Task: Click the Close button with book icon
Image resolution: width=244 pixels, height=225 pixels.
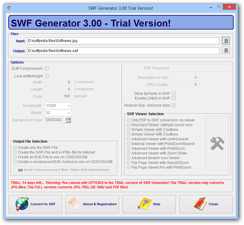Action: (206, 204)
